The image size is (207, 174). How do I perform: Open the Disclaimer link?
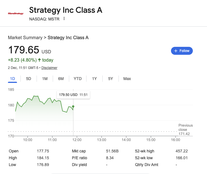pyautogui.click(x=49, y=68)
